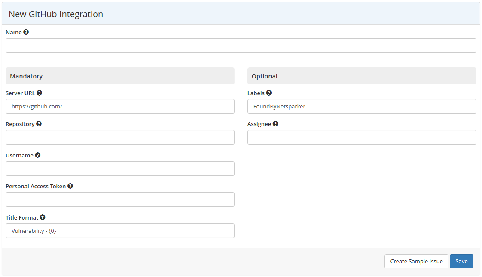This screenshot has height=277, width=482.
Task: Focus the Repository input field
Action: [x=120, y=137]
